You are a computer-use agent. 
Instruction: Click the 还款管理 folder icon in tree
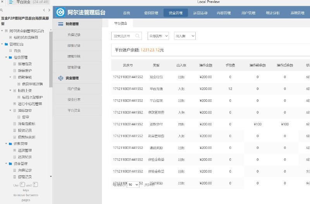coord(10,143)
